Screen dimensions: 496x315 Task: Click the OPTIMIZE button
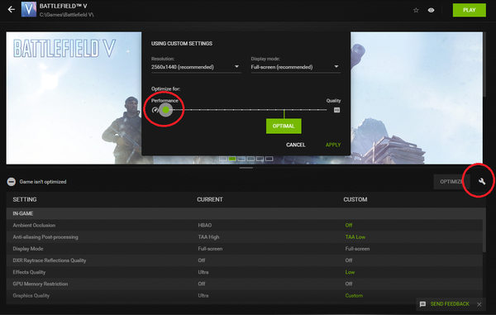coord(449,182)
